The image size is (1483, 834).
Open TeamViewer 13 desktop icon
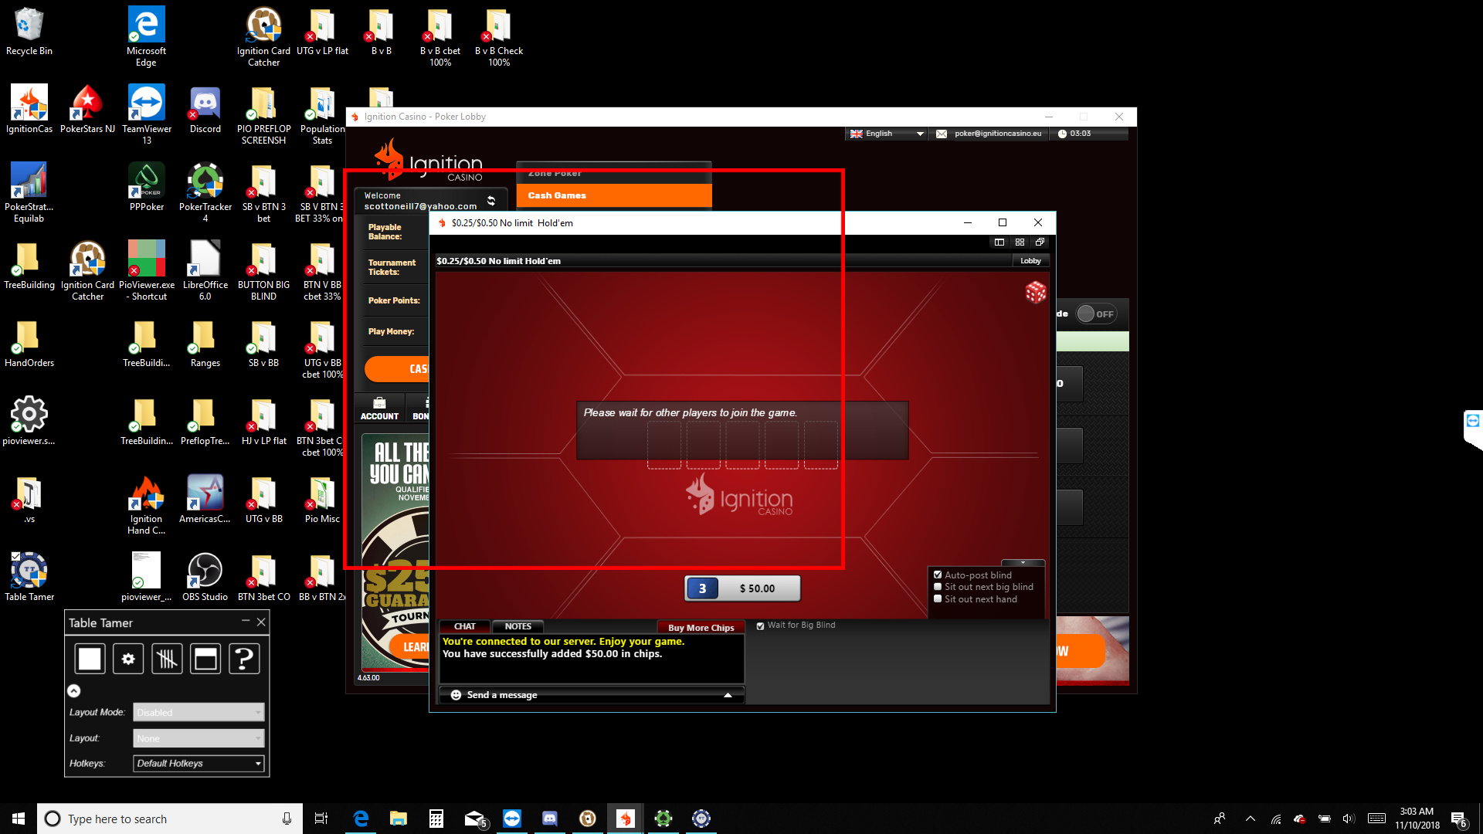147,115
